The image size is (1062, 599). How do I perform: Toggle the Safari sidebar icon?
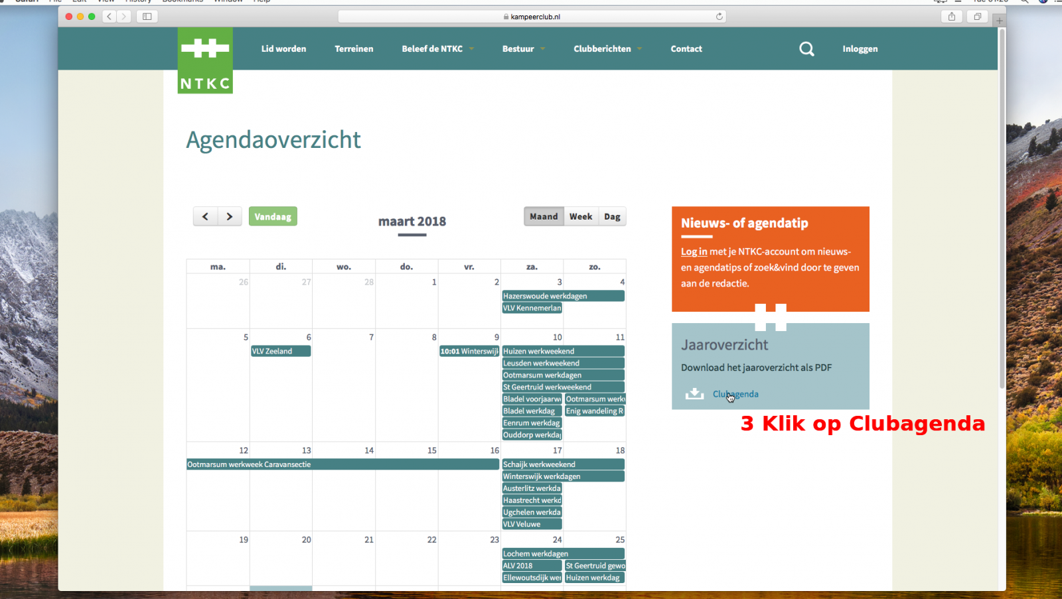click(147, 17)
